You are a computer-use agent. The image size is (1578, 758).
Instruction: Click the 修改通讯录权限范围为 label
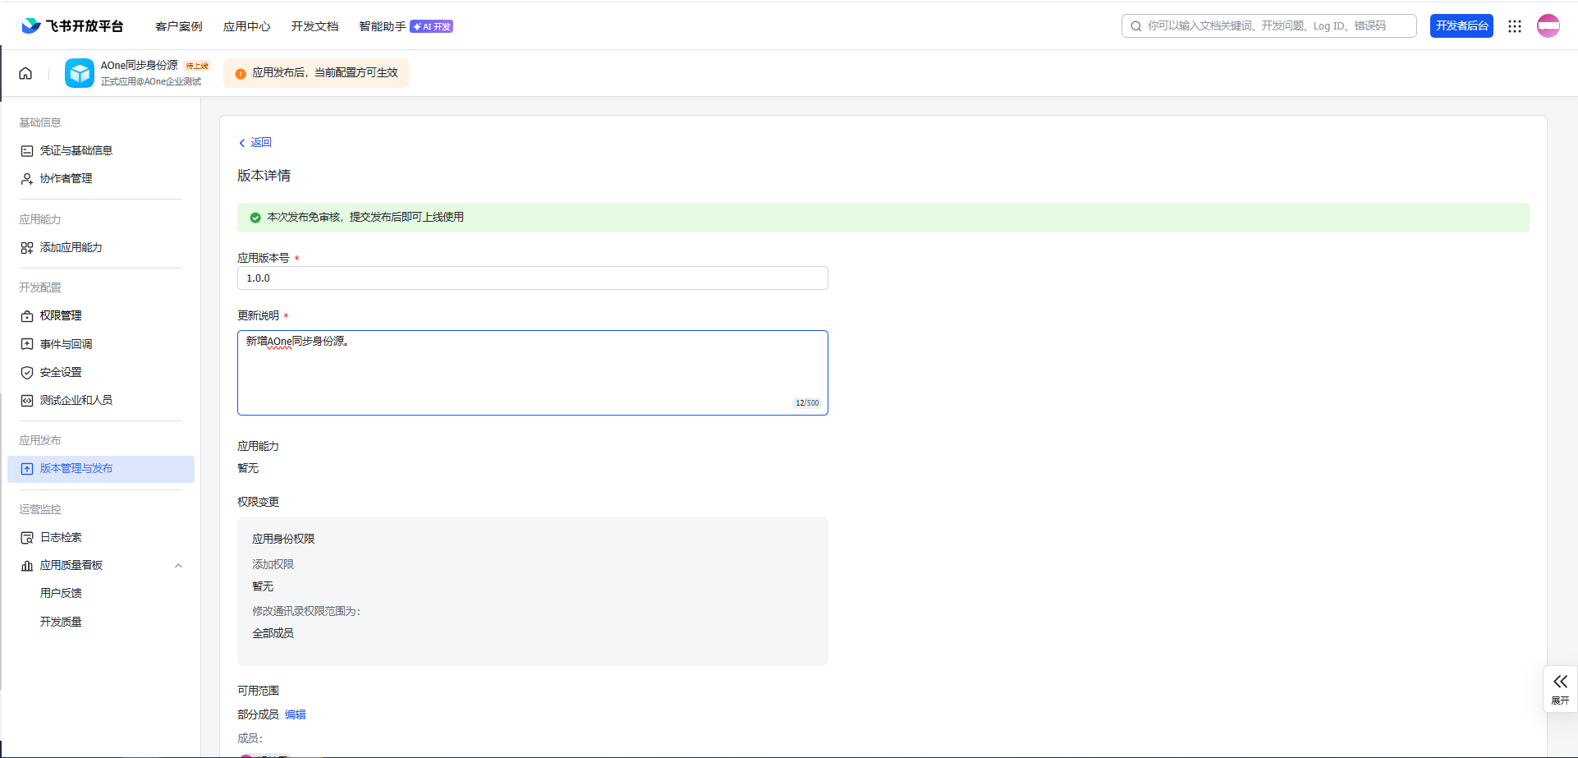pos(306,611)
